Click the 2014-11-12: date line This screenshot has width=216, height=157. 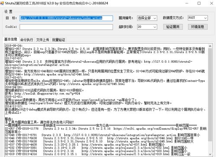pyautogui.click(x=13, y=106)
